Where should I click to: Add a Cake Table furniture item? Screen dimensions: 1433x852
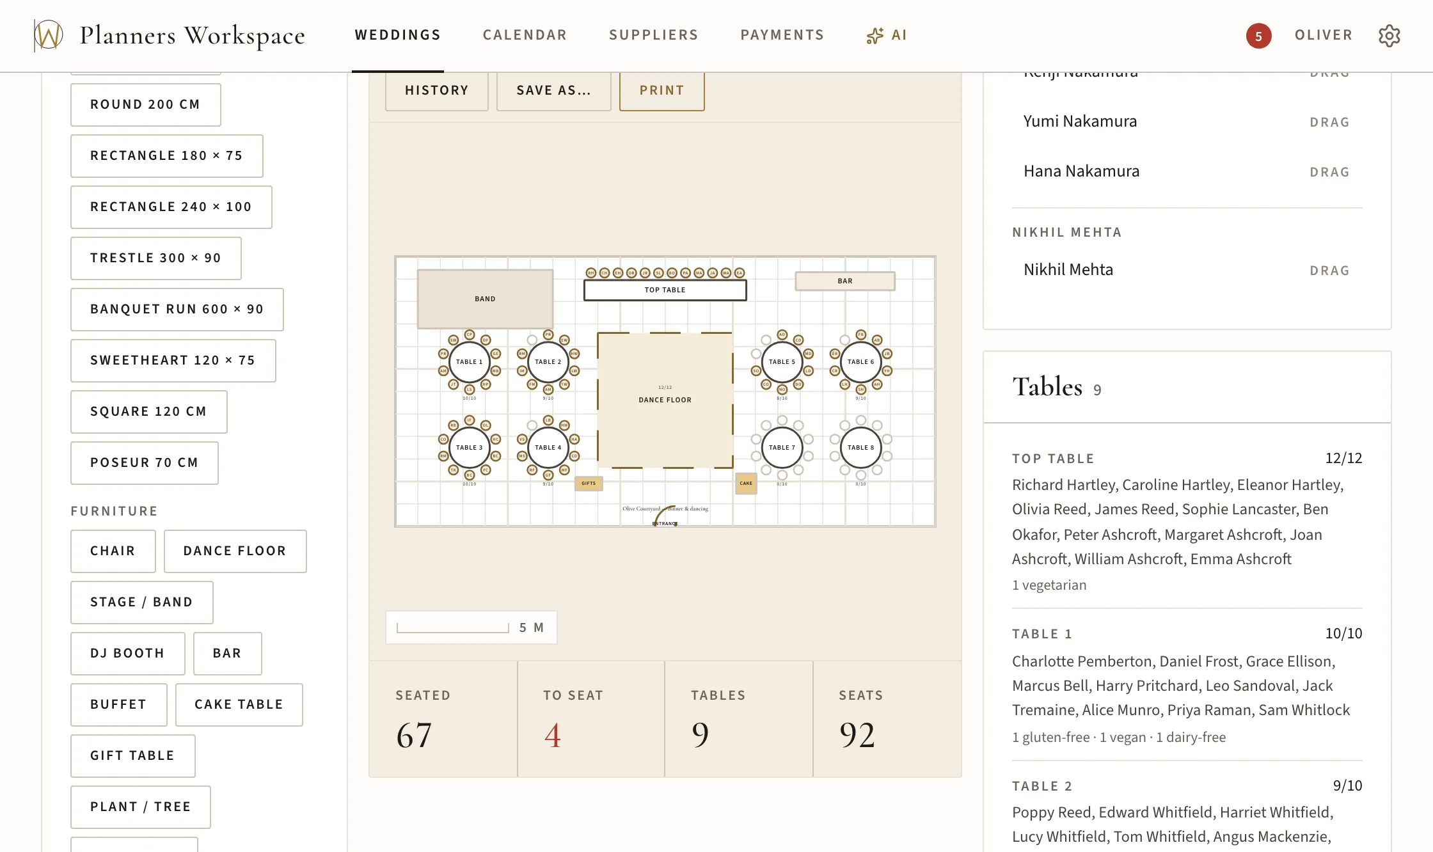click(239, 705)
